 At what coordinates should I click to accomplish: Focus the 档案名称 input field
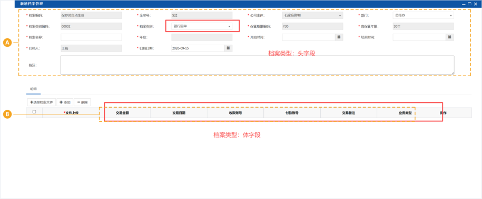[x=91, y=37]
